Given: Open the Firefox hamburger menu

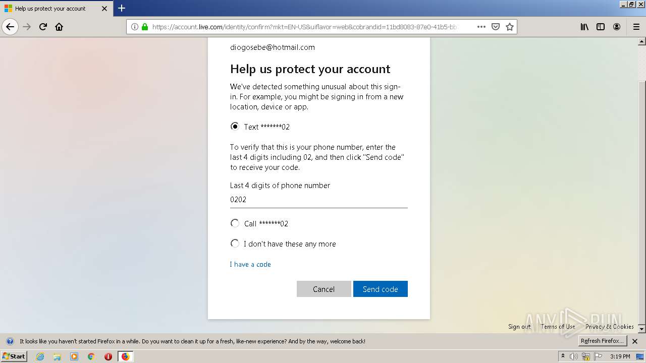Looking at the screenshot, I should click(x=636, y=27).
